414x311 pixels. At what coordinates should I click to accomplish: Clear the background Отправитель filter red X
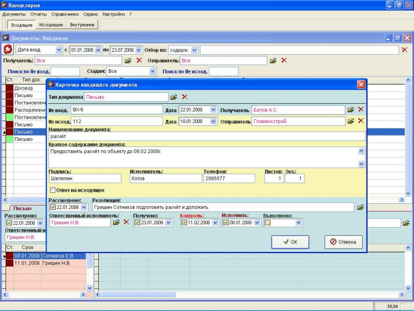tap(284, 60)
